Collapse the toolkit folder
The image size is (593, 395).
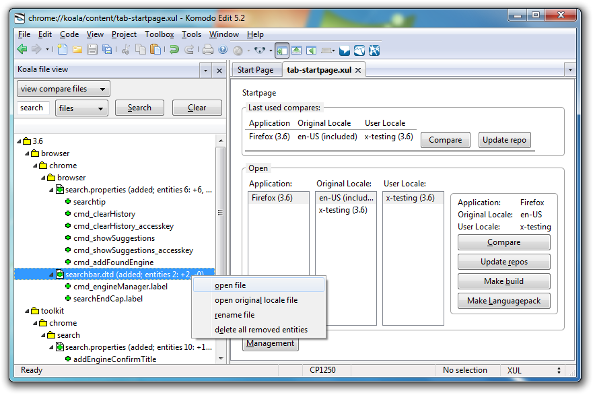coord(27,311)
